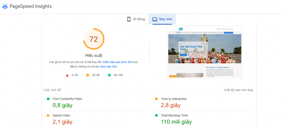This screenshot has width=281, height=127.
Task: Click the mobile phone icon
Action: (x=129, y=19)
